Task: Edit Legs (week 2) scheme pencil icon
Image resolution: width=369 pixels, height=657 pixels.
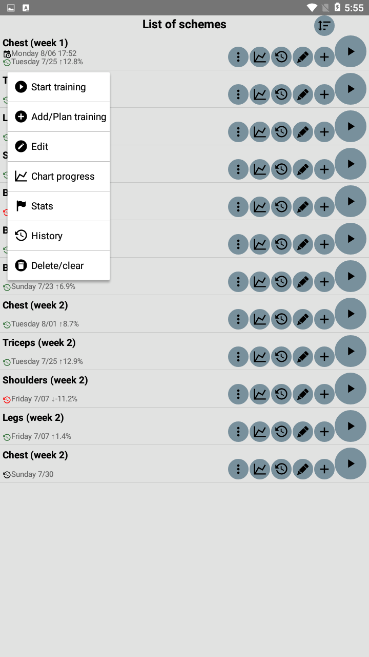Action: click(x=303, y=431)
